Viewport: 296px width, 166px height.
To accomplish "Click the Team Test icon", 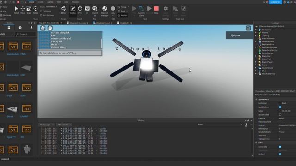I will tap(175, 9).
